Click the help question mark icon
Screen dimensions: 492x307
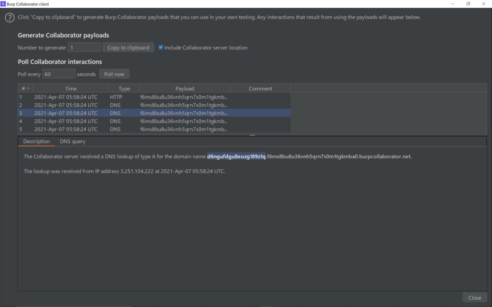[x=9, y=18]
